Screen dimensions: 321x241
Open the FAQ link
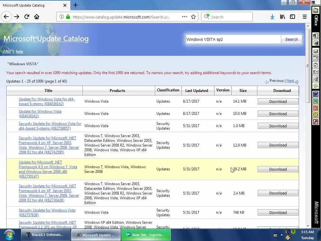click(x=7, y=51)
